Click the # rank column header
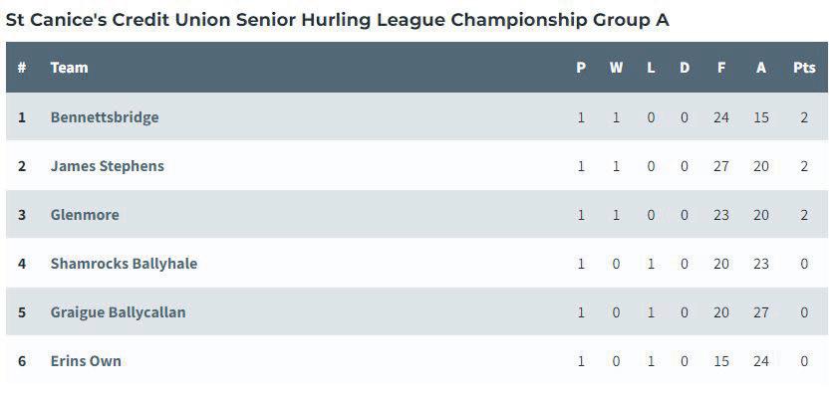 22,68
